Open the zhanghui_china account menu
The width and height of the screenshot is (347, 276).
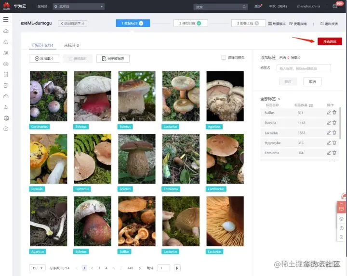pos(308,6)
